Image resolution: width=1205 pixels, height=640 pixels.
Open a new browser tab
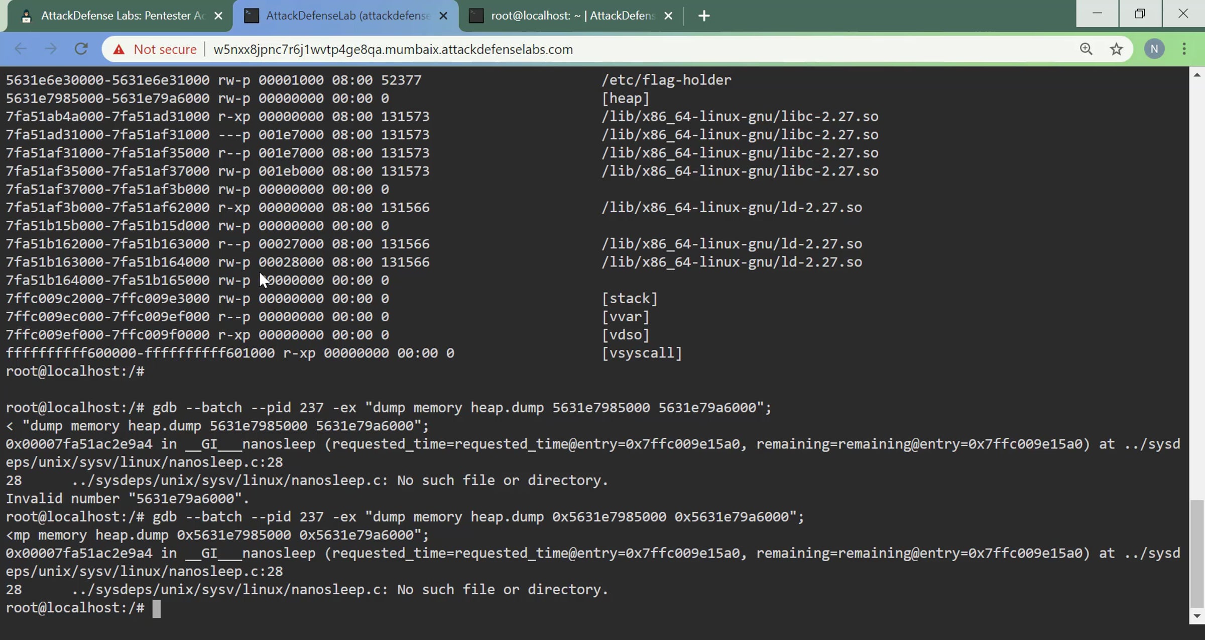(x=704, y=16)
